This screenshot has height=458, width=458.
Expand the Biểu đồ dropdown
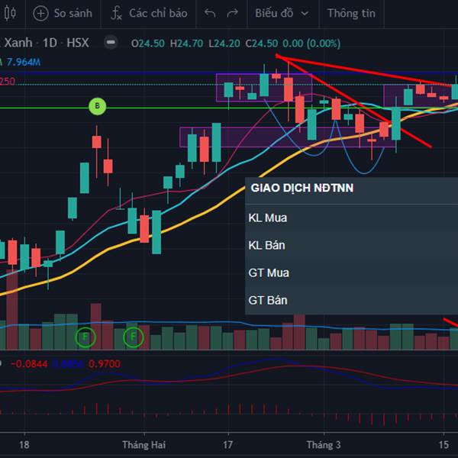pos(282,14)
